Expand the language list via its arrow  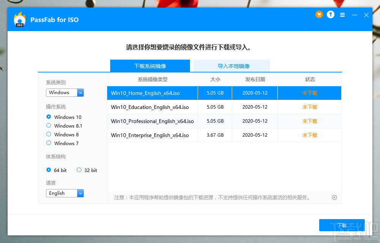coord(80,193)
